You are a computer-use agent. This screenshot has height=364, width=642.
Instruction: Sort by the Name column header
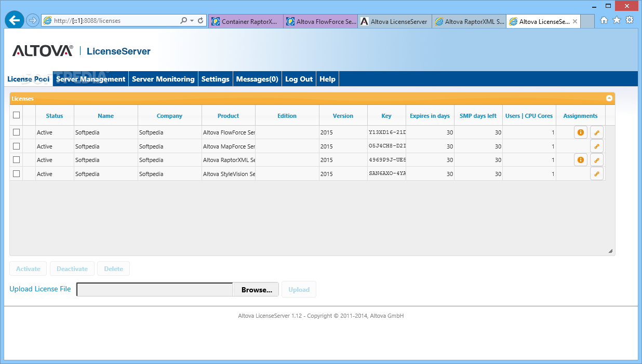coord(105,116)
